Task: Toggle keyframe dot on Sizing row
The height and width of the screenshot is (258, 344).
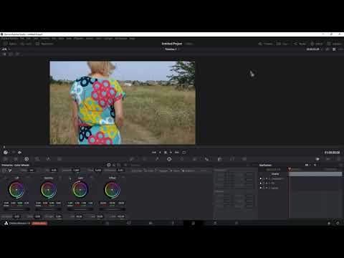Action: pyautogui.click(x=261, y=188)
